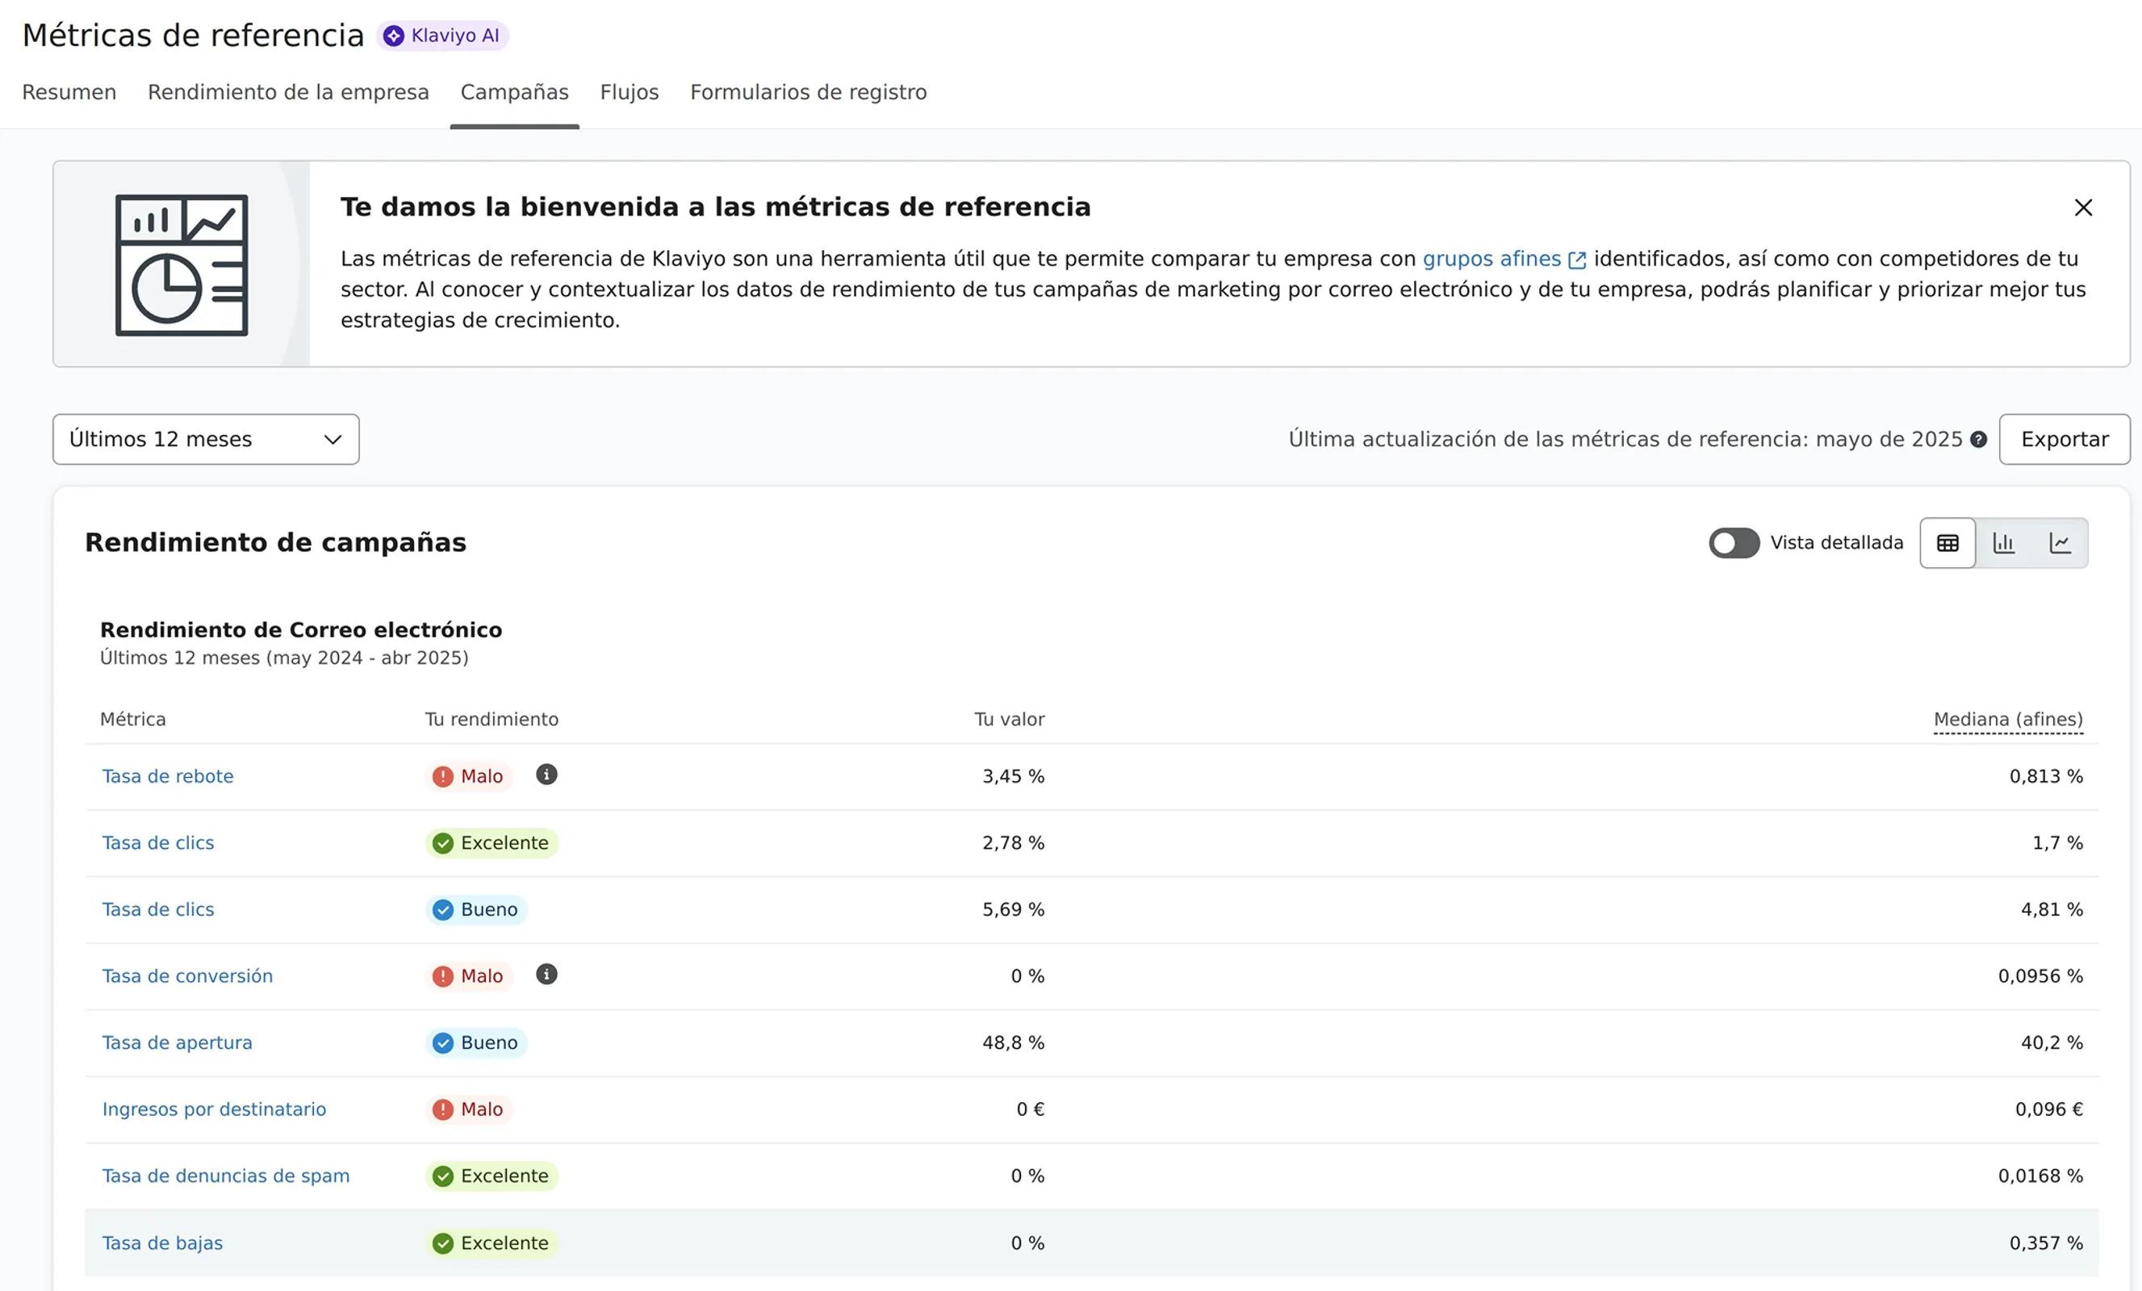The width and height of the screenshot is (2142, 1291).
Task: Click the date range dropdown chevron
Action: [332, 440]
